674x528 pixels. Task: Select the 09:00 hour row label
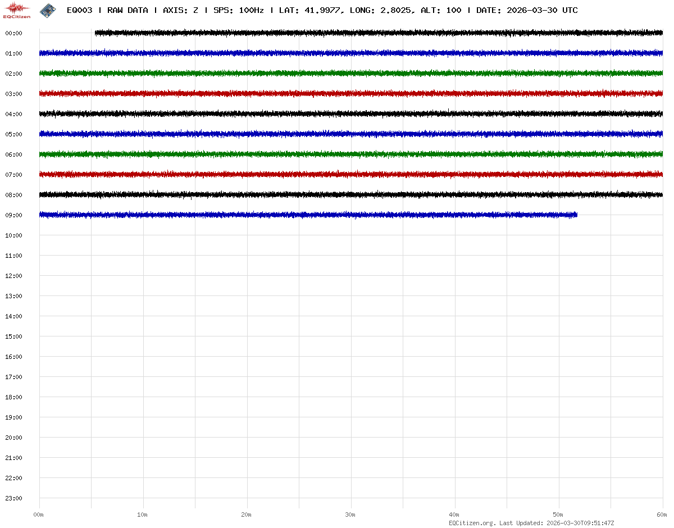point(13,215)
